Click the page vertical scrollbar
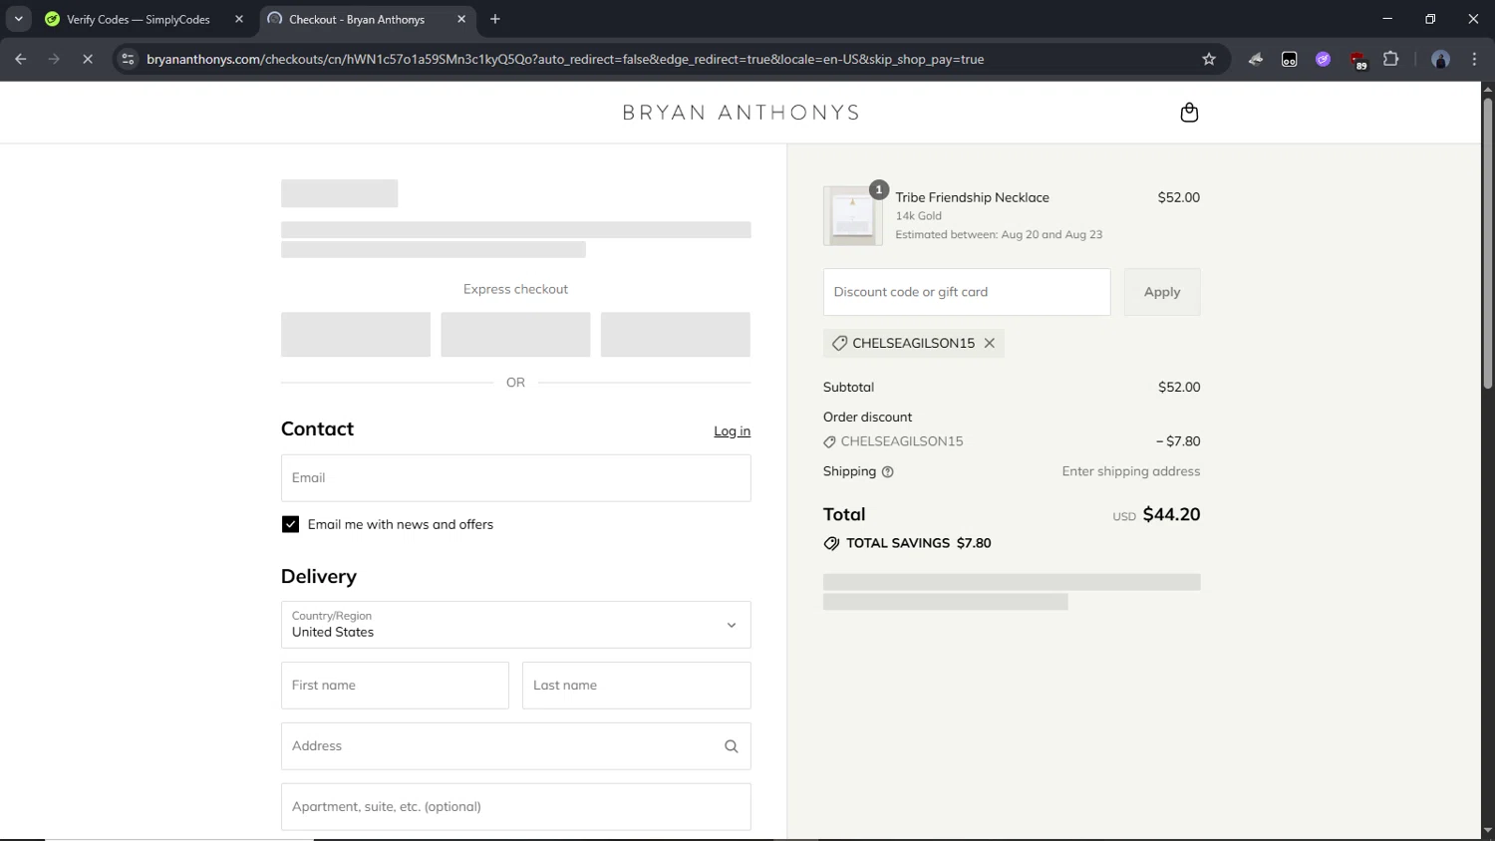The width and height of the screenshot is (1495, 841). [x=1487, y=244]
